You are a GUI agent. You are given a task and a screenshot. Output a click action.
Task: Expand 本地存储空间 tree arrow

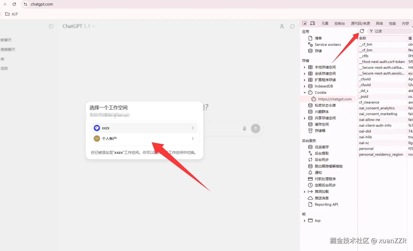click(x=305, y=67)
